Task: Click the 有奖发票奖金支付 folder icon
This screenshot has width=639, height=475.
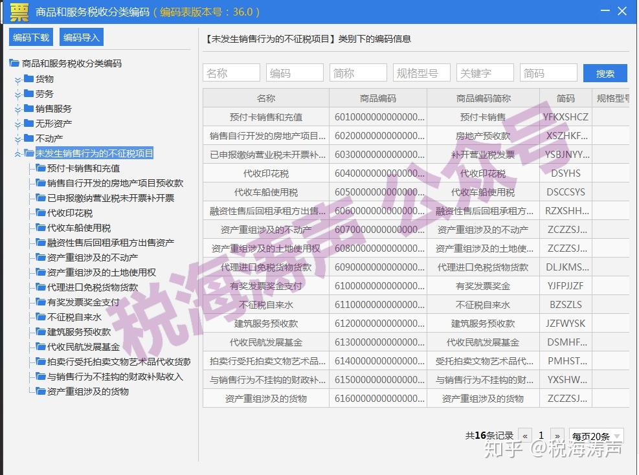Action: click(x=40, y=302)
